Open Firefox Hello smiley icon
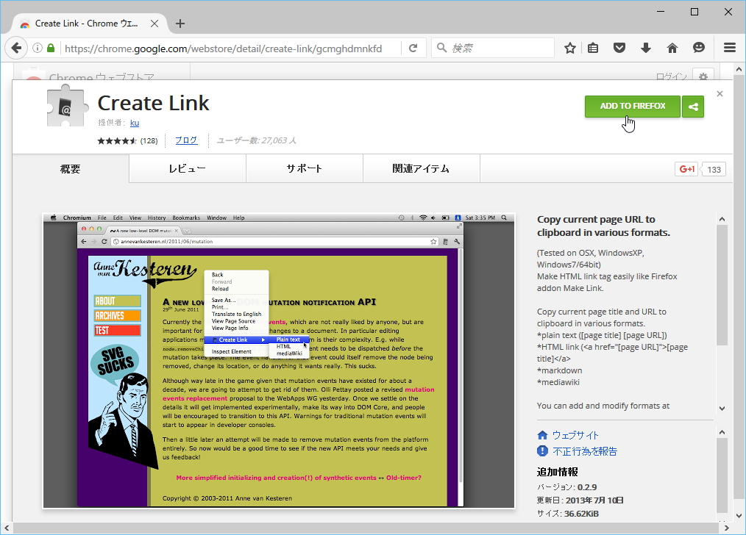Screen dimensions: 746x535 [697, 47]
